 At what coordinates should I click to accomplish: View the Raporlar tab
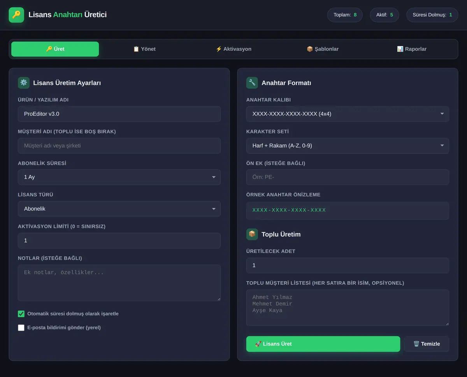(x=412, y=49)
